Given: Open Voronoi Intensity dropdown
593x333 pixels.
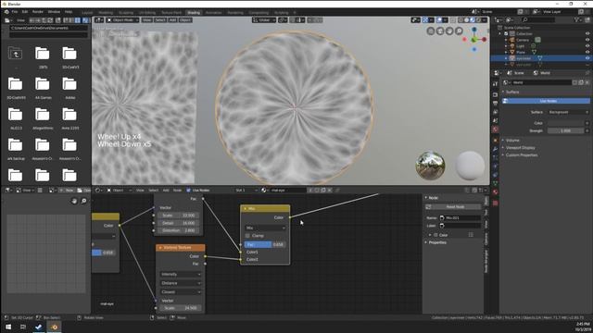Looking at the screenshot, I should coord(181,274).
